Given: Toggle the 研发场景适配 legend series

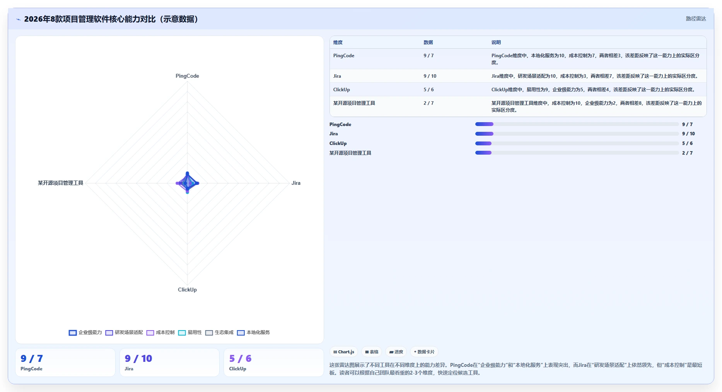Looking at the screenshot, I should pyautogui.click(x=124, y=332).
